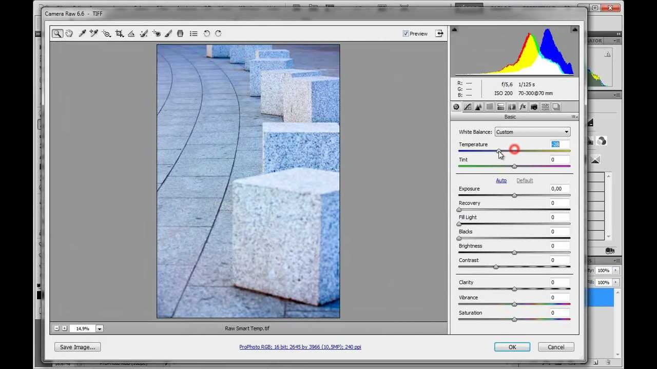Click the Exposure value field
Screen dimensions: 657x369
[560, 189]
